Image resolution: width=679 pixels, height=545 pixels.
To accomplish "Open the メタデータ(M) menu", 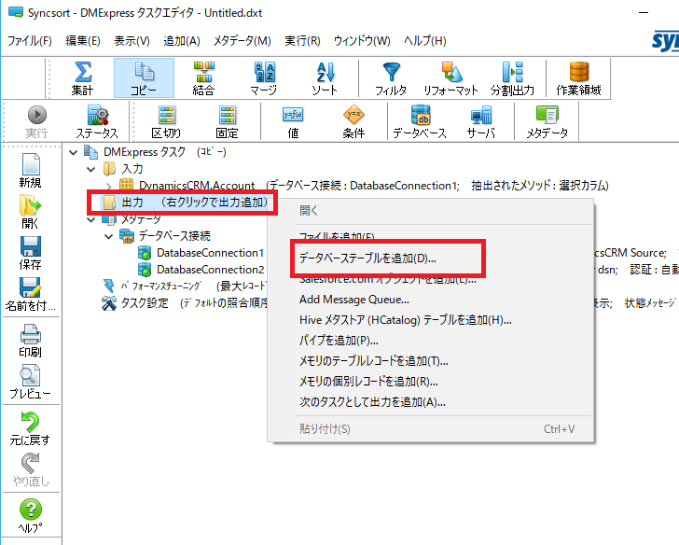I will [x=242, y=41].
